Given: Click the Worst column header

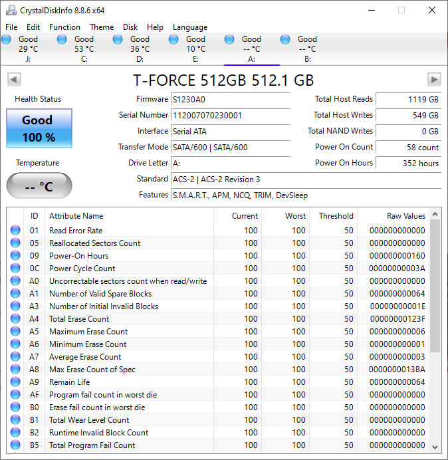Looking at the screenshot, I should [285, 216].
